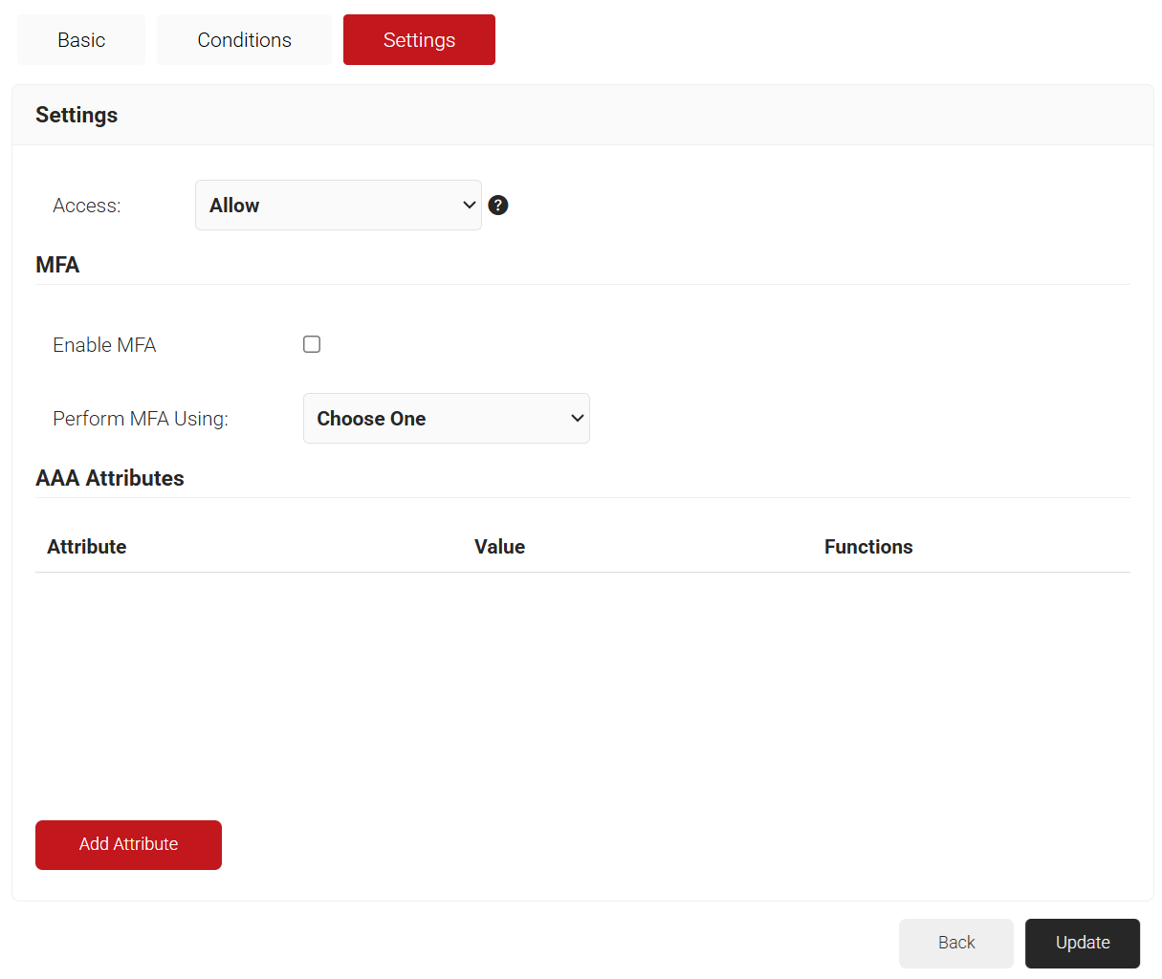Image resolution: width=1162 pixels, height=979 pixels.
Task: Click the AAA Attributes section heading
Action: pos(110,478)
